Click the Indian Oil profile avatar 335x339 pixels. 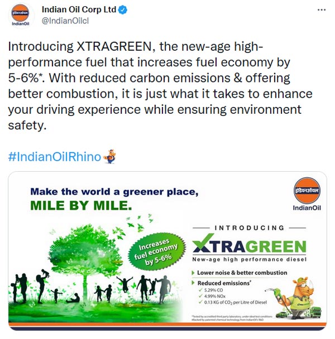click(21, 16)
